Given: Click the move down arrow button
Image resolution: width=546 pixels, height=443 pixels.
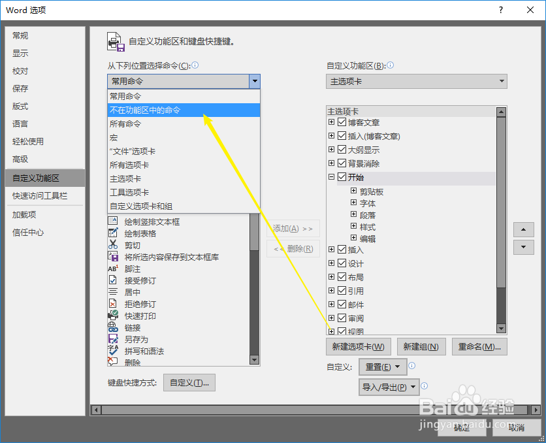Looking at the screenshot, I should (x=523, y=247).
